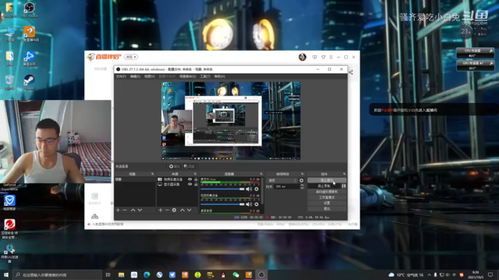Image resolution: width=499 pixels, height=280 pixels.
Task: Click the taskbar search box
Action: pyautogui.click(x=57, y=274)
